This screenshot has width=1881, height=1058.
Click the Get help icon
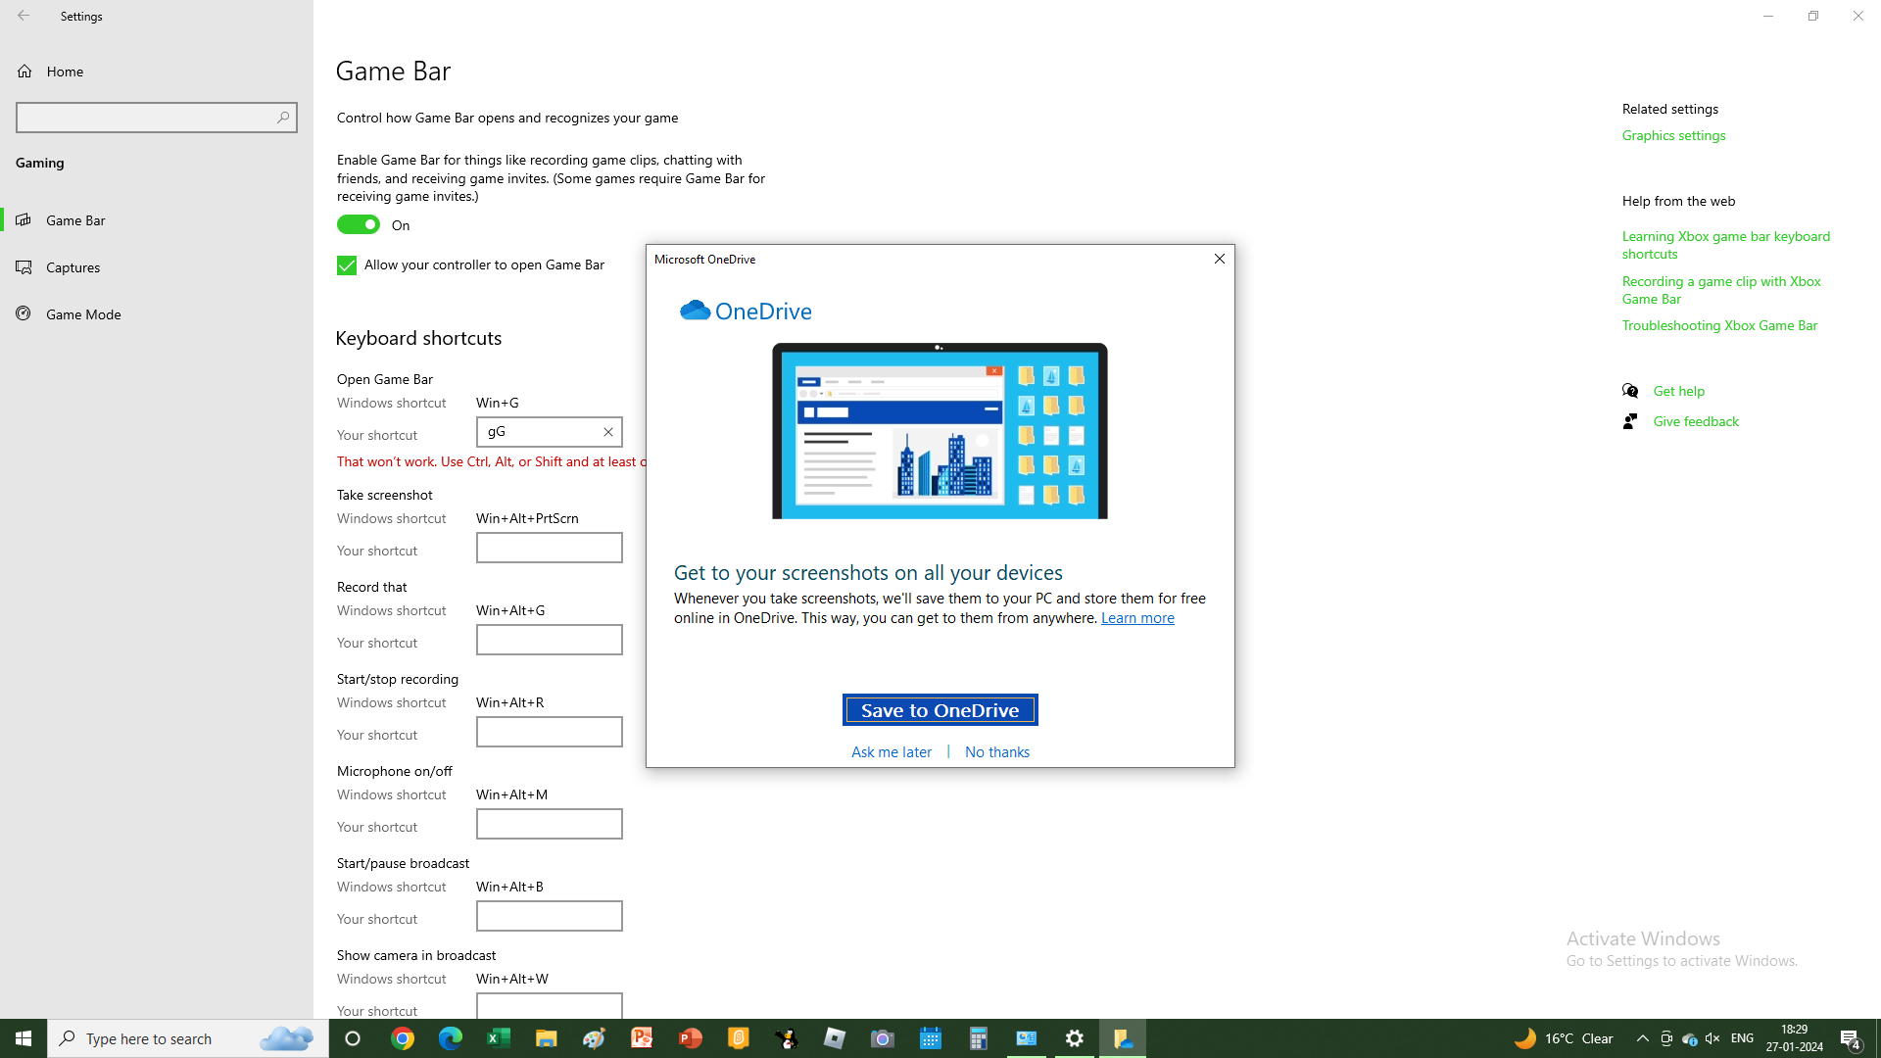click(1629, 390)
